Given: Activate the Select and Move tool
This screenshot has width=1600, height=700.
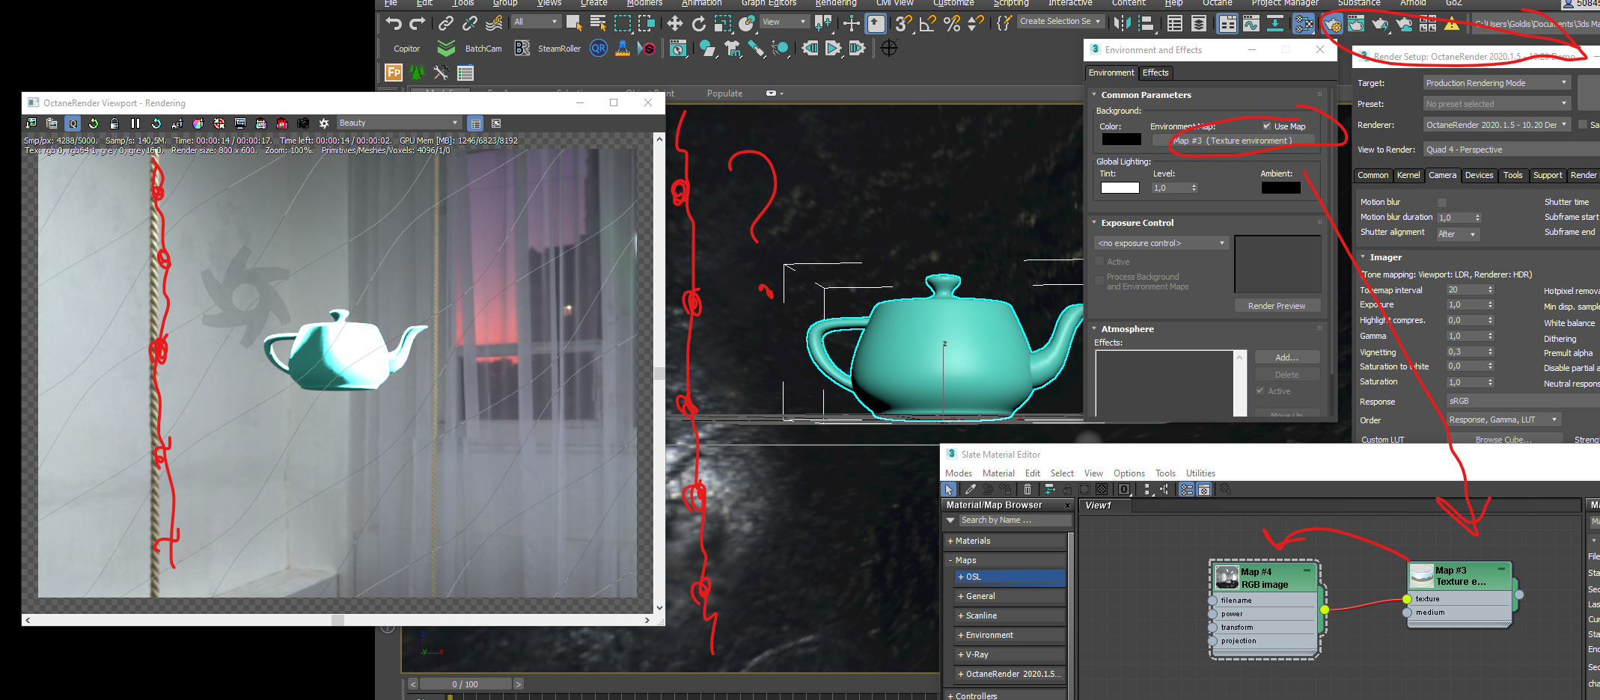Looking at the screenshot, I should (674, 23).
